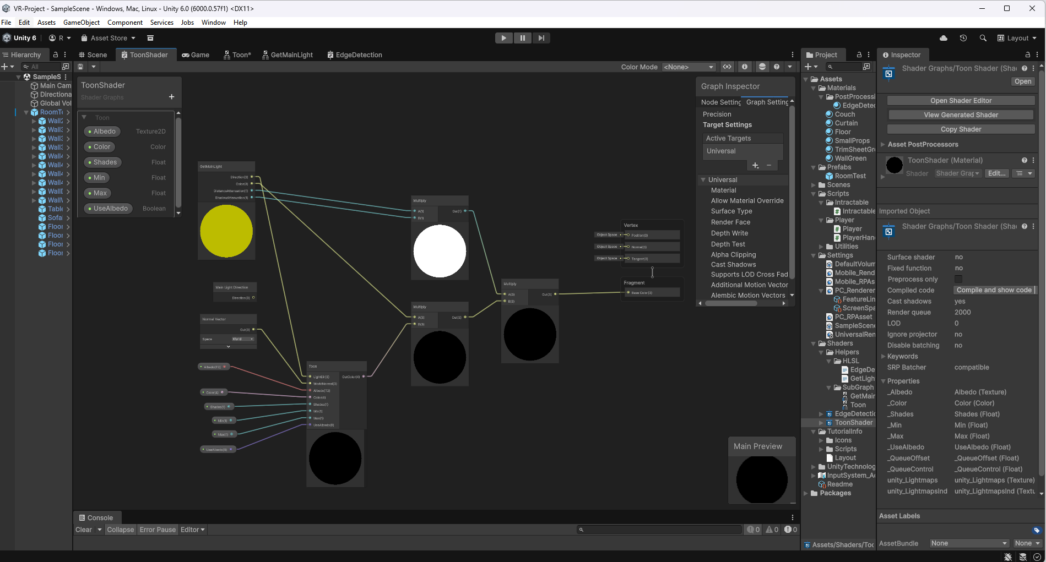1046x562 pixels.
Task: Open the Color Mode dropdown
Action: click(x=689, y=67)
